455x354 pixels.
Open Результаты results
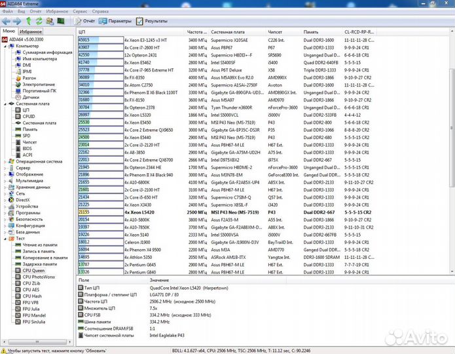pyautogui.click(x=152, y=21)
